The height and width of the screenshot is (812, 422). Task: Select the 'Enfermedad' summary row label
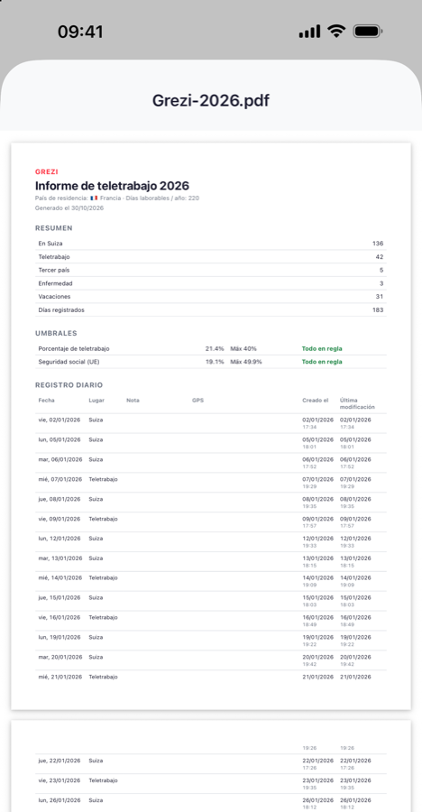point(55,283)
